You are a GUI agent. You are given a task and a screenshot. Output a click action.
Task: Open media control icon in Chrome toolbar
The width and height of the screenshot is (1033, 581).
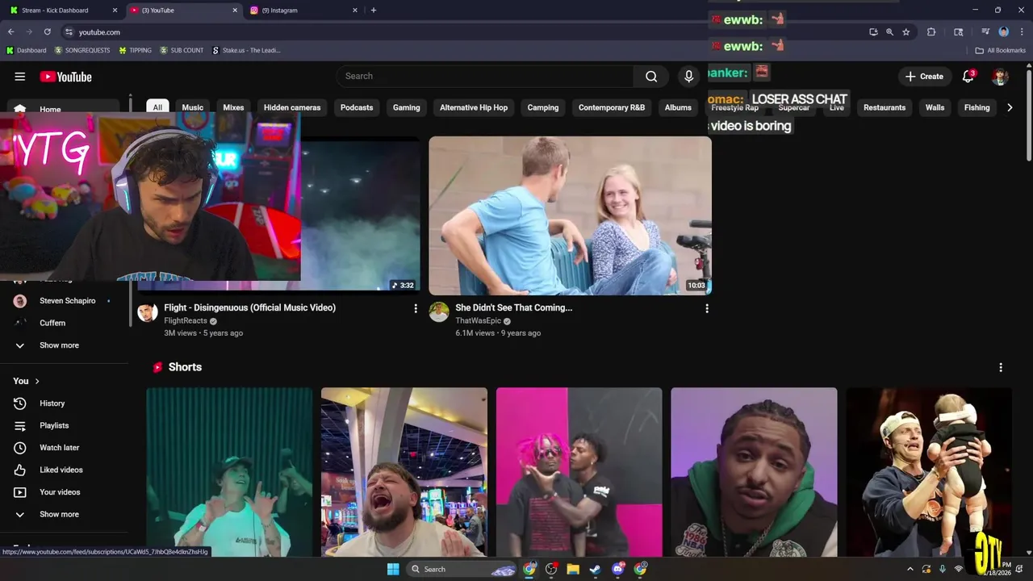point(985,31)
